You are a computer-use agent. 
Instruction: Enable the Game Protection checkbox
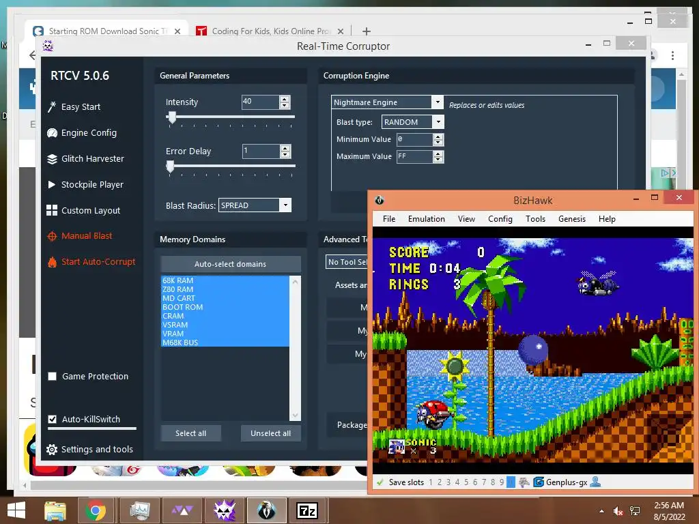click(52, 377)
